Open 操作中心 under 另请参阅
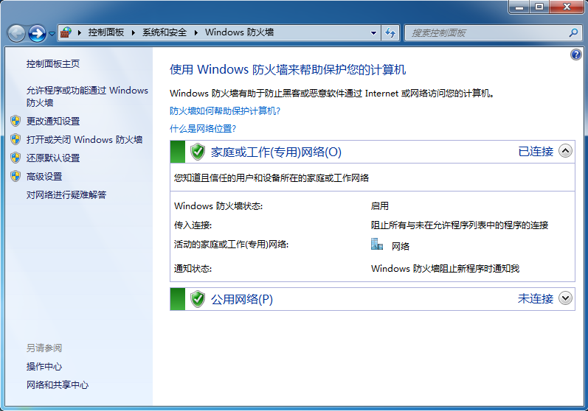588x411 pixels. tap(44, 367)
